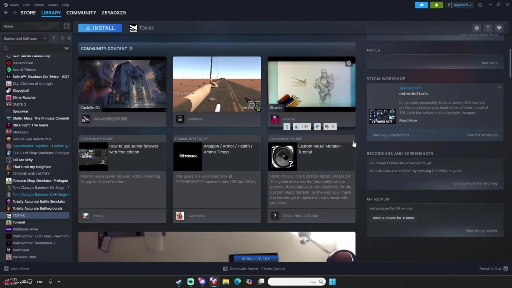Image resolution: width=512 pixels, height=288 pixels.
Task: Open the Weapon / Armor / Health guide
Action: [x=217, y=179]
